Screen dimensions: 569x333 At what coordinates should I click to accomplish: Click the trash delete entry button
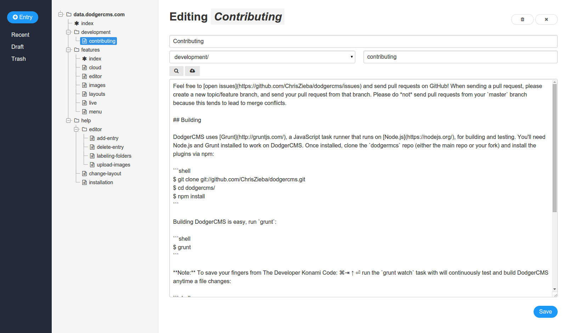[x=522, y=19]
